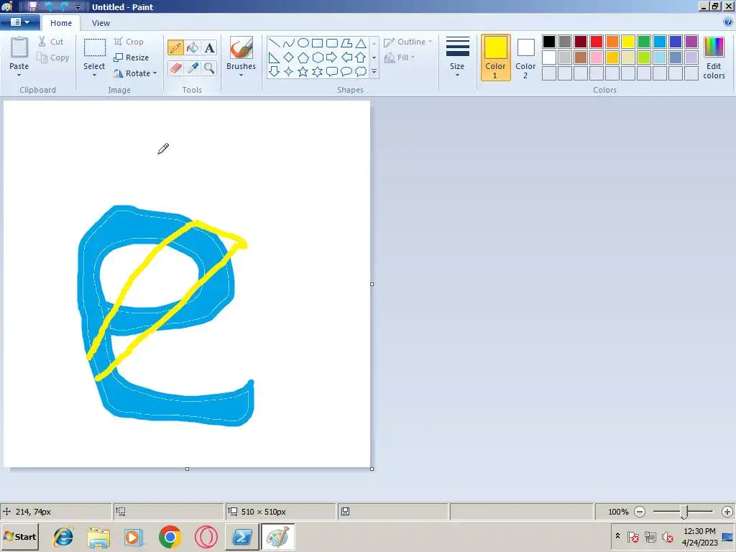Viewport: 736px width, 552px height.
Task: Expand the Paste options arrow
Action: click(19, 75)
